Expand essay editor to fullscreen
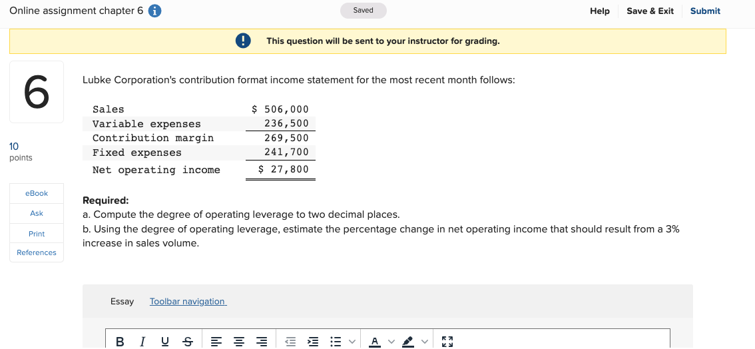This screenshot has width=755, height=349. (447, 342)
